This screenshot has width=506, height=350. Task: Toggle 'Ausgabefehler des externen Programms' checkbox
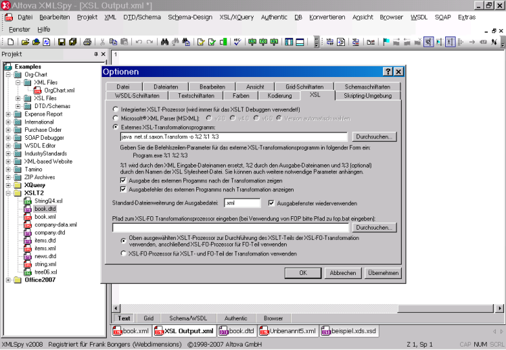click(x=123, y=189)
